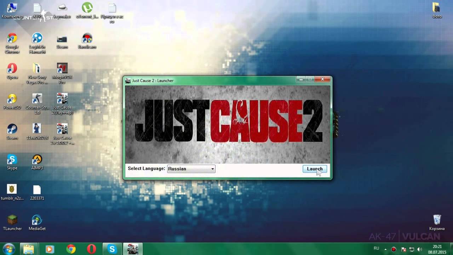Screen dimensions: 453x255
Task: Open the Just Cause 2 v1.0.0.2 shortcut
Action: click(62, 134)
